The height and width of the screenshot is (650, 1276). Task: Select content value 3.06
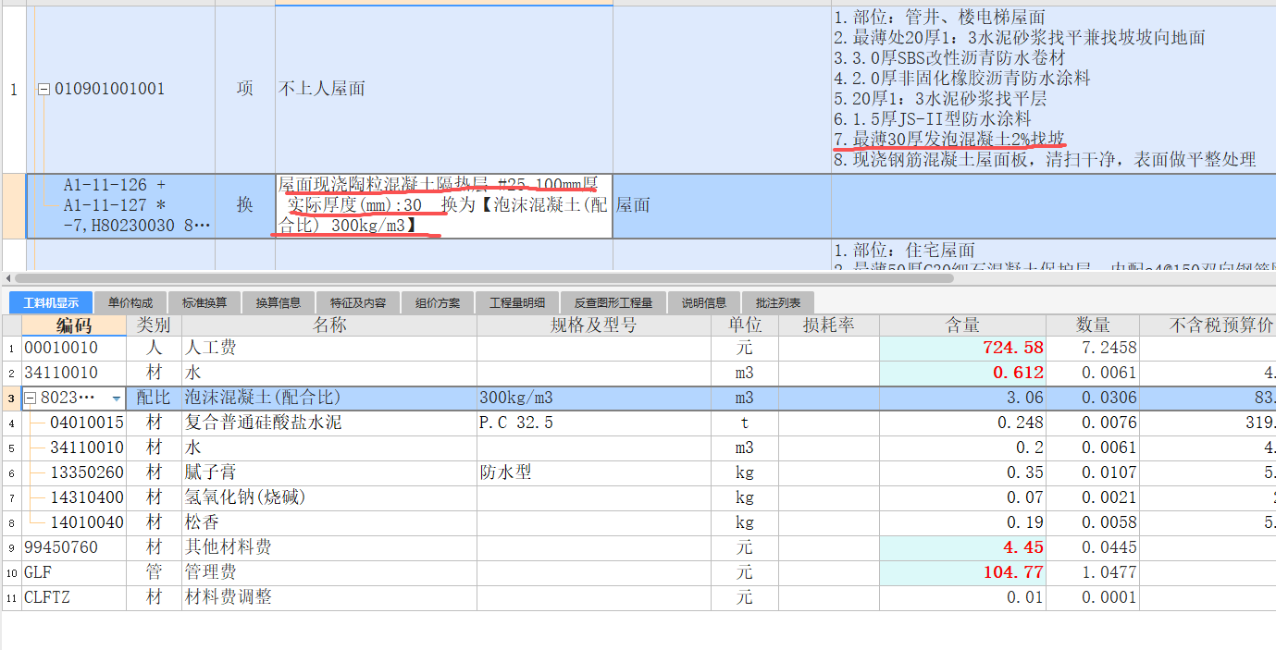pyautogui.click(x=962, y=399)
